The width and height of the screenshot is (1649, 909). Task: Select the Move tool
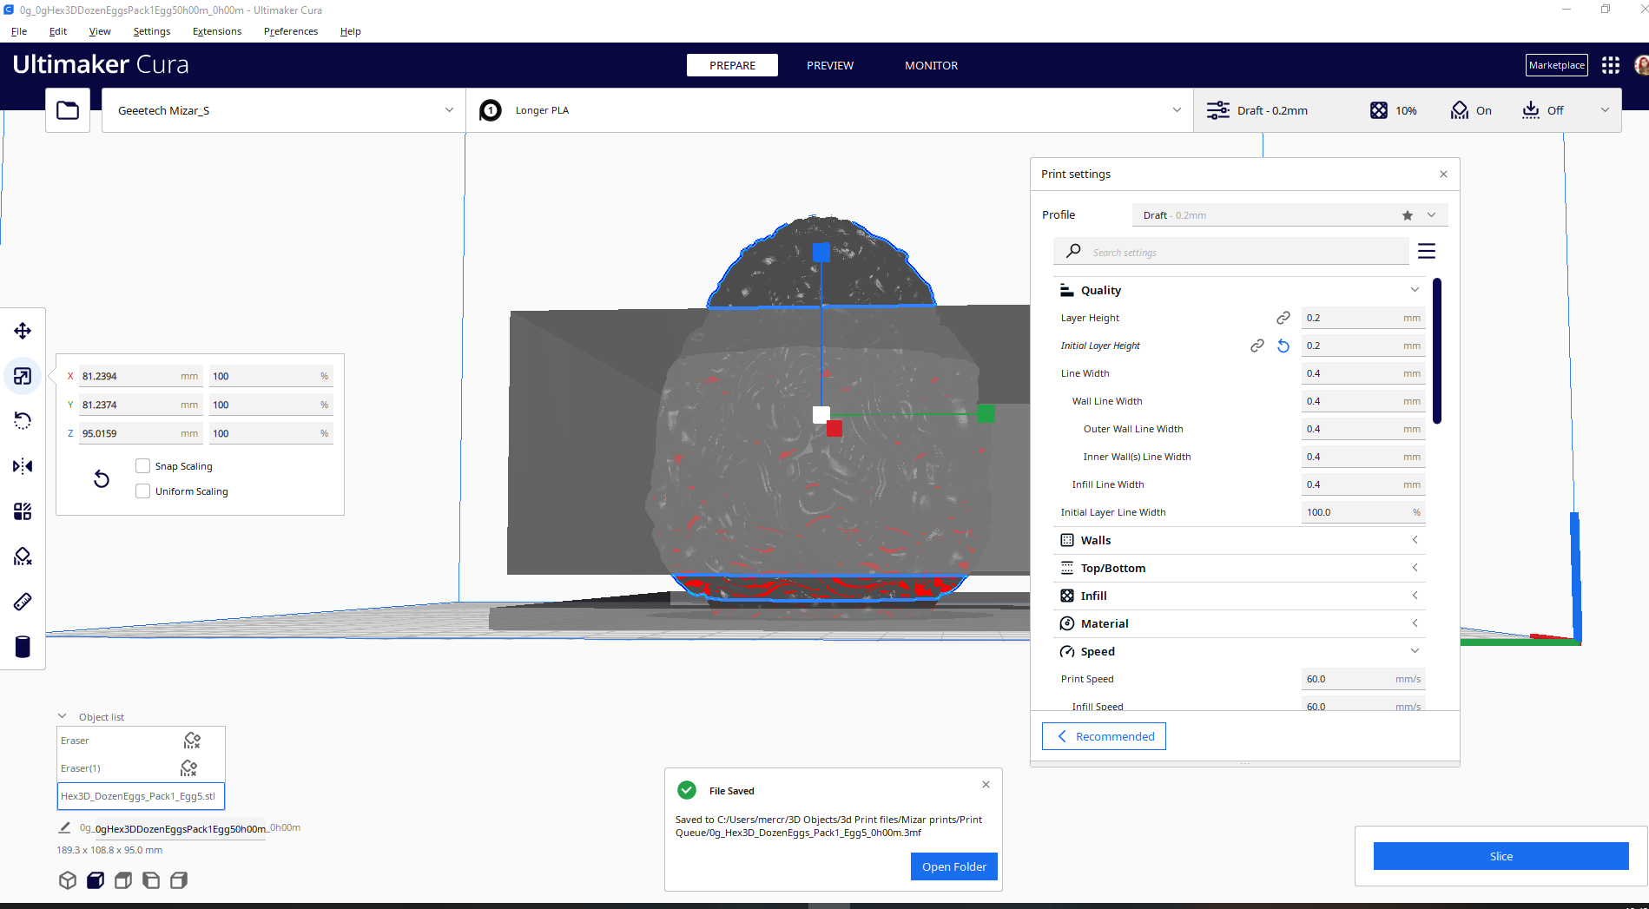(x=23, y=330)
